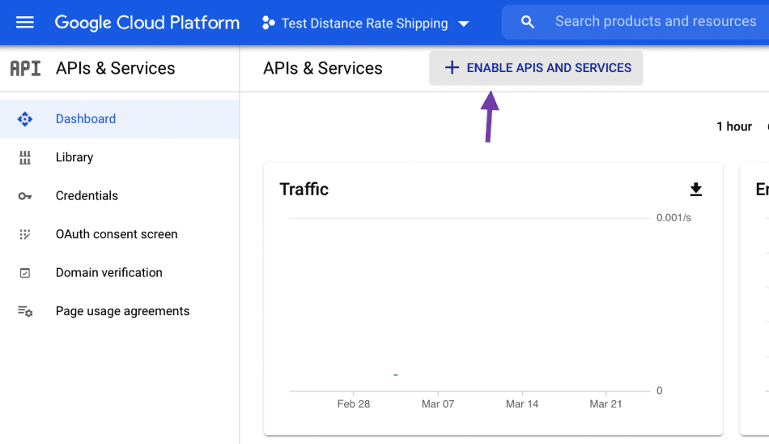769x444 pixels.
Task: Click the Mar 14 axis label
Action: (522, 403)
